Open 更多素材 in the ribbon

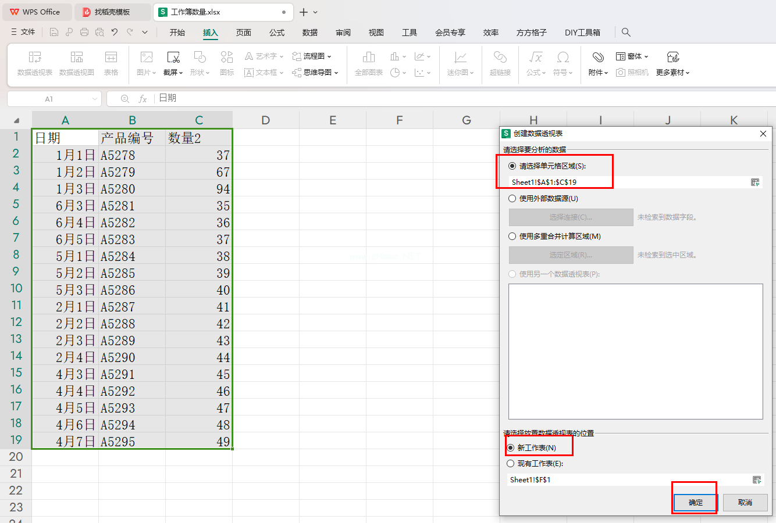point(673,63)
